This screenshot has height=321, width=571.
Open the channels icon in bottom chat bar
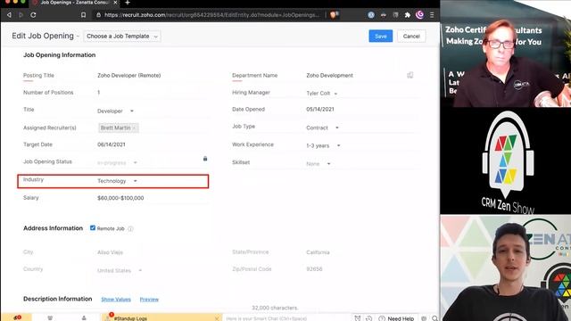tap(50, 318)
